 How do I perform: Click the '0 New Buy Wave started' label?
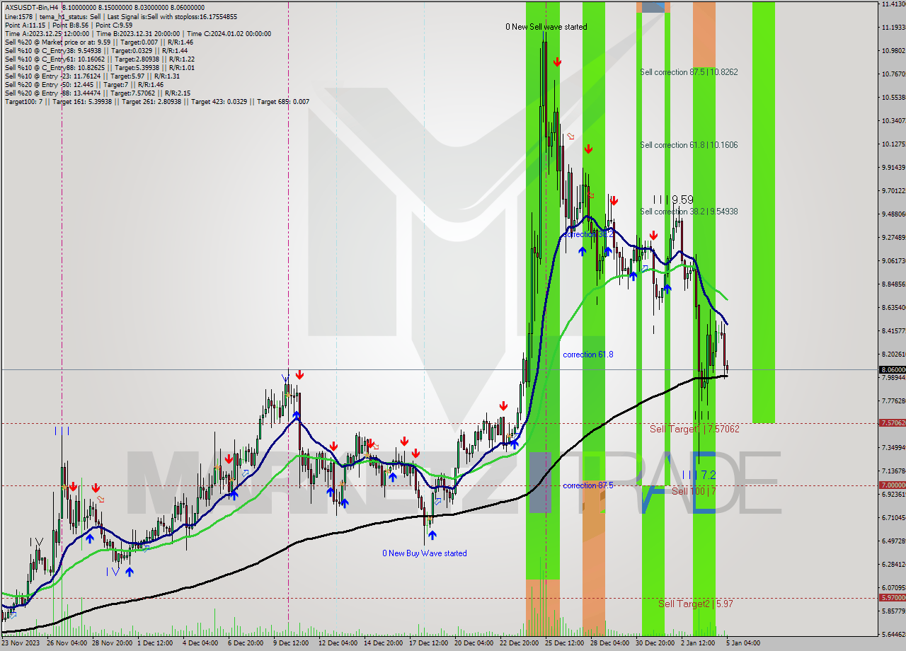[x=425, y=553]
